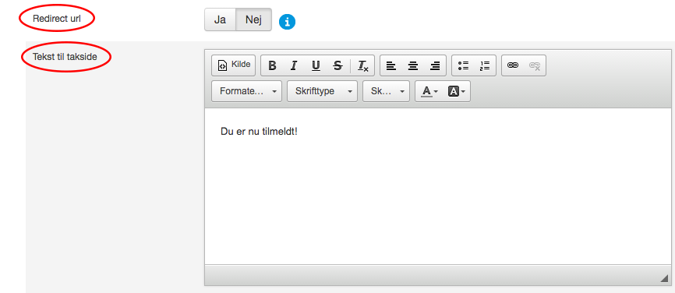Set Redirect url to Nej
Screen dimensions: 675x293
pyautogui.click(x=253, y=19)
